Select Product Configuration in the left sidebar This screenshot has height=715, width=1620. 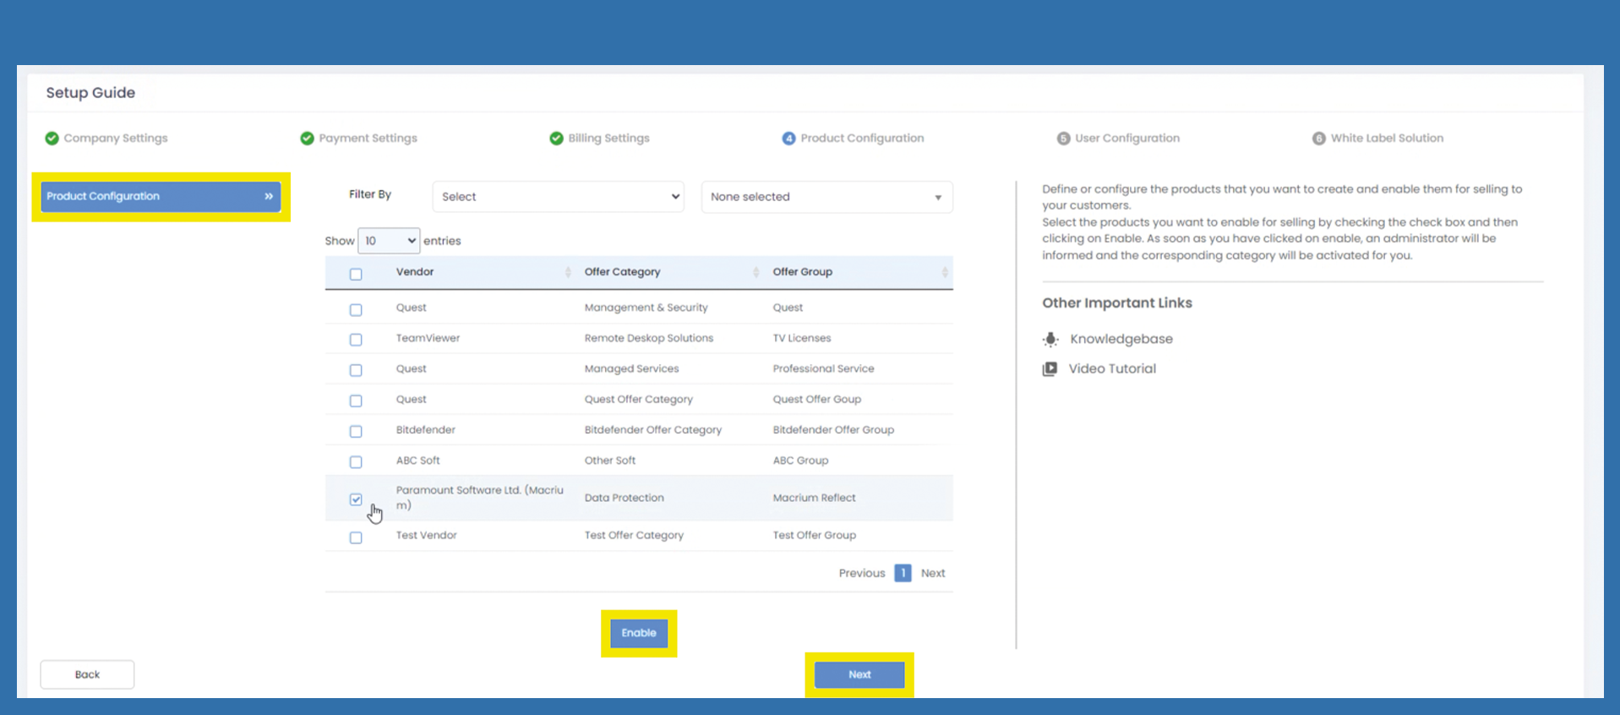(161, 196)
